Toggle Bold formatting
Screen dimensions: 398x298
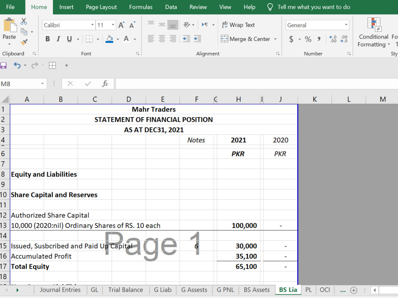(x=48, y=39)
